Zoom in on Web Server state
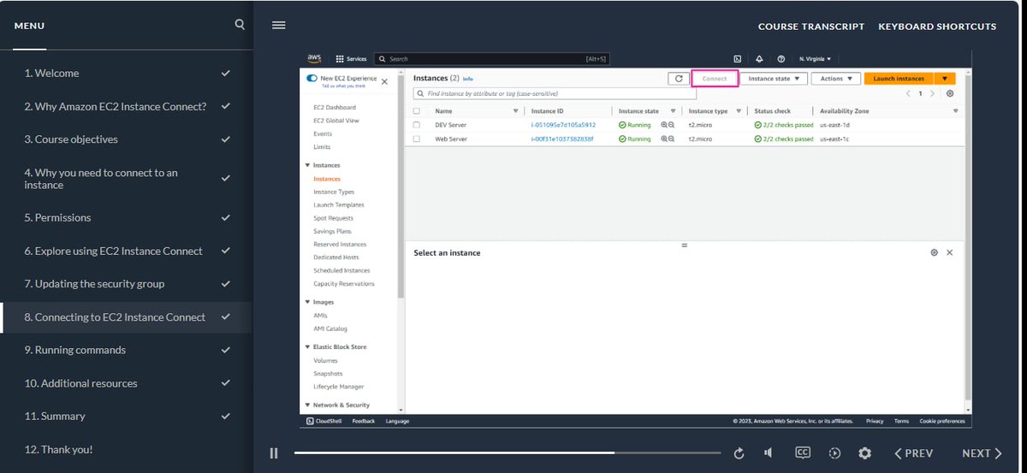Viewport: 1027px width, 473px height. click(x=663, y=139)
